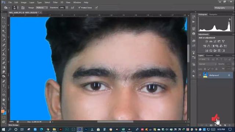Toggle lock position in Layers panel
This screenshot has height=132, width=235.
pyautogui.click(x=213, y=69)
